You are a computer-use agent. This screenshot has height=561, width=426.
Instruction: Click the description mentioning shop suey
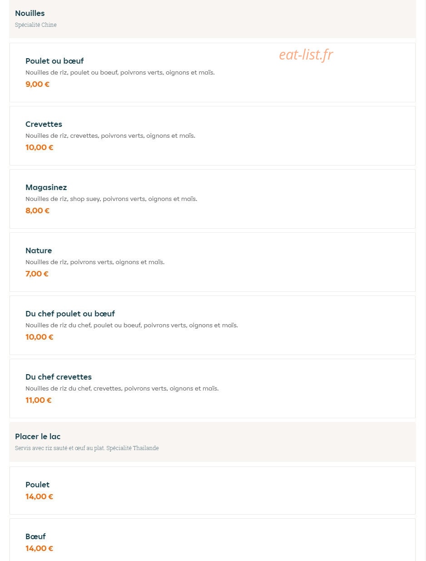(111, 199)
